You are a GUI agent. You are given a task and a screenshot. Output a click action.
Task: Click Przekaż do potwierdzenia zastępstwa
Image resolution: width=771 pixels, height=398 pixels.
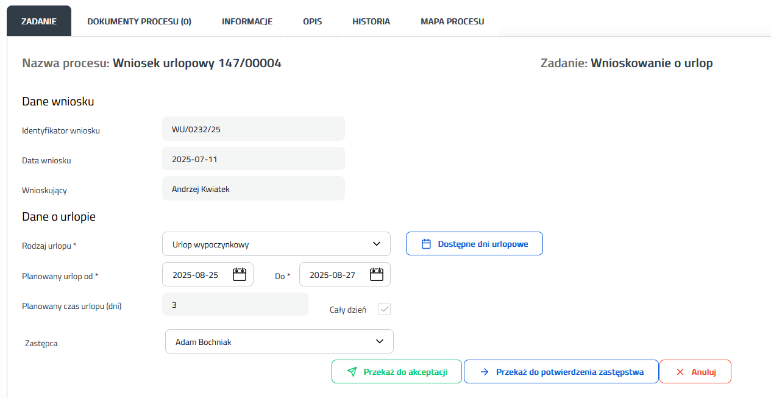pos(561,372)
